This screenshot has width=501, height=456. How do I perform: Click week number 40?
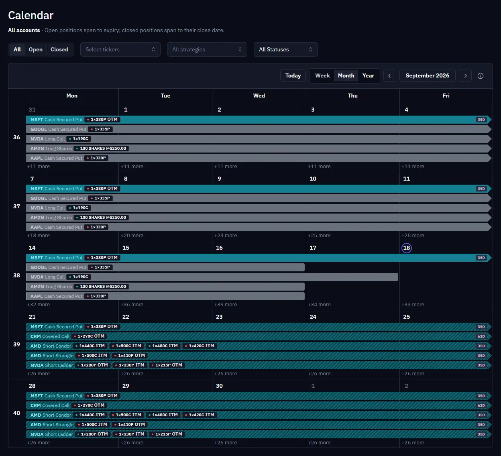[16, 413]
